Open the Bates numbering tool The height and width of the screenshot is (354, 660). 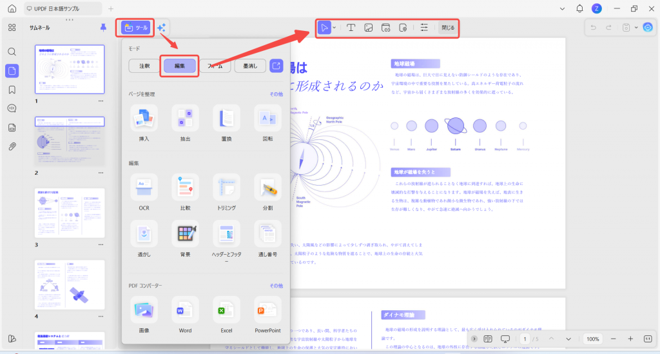[x=267, y=233]
